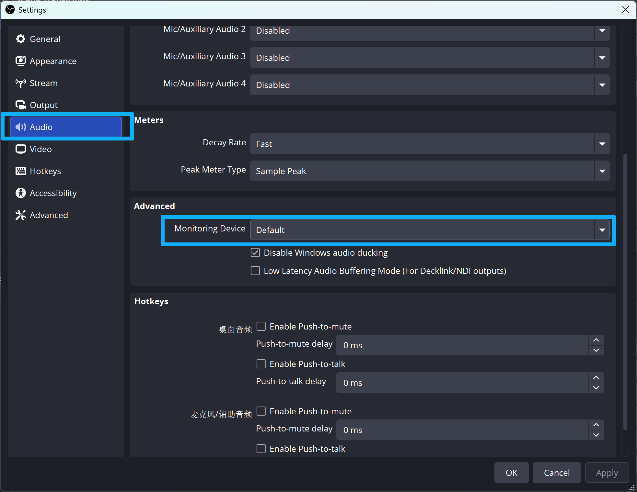Click the vertical scrollbar thumb
Image resolution: width=637 pixels, height=492 pixels.
pyautogui.click(x=625, y=291)
